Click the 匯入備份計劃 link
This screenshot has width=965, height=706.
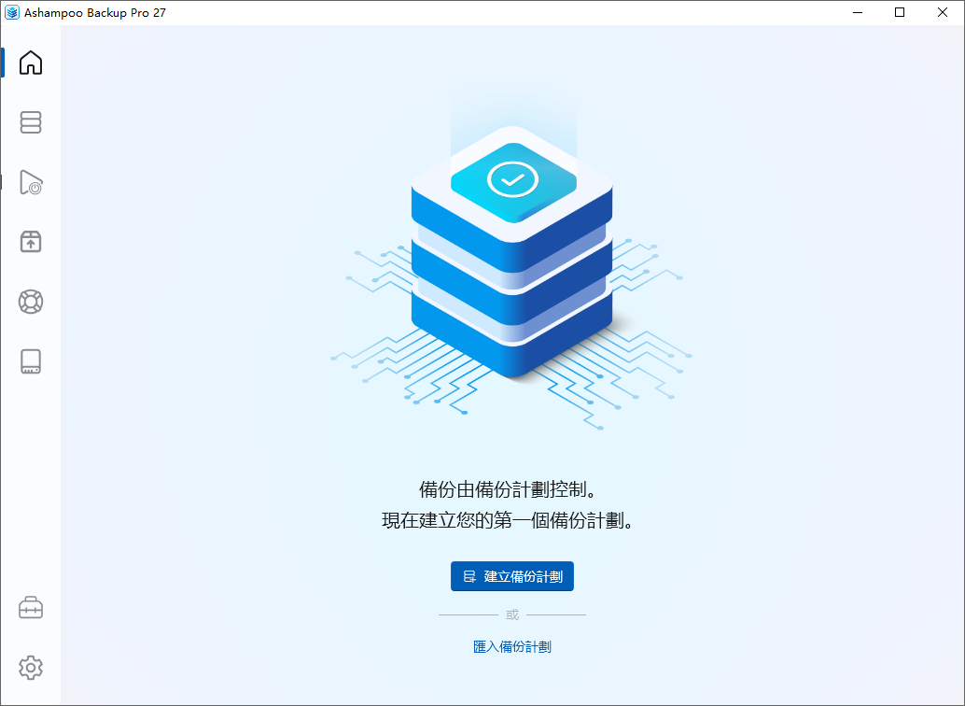pos(512,646)
